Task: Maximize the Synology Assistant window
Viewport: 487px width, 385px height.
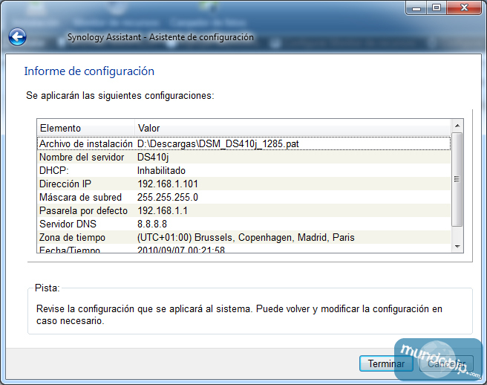Action: click(x=437, y=7)
